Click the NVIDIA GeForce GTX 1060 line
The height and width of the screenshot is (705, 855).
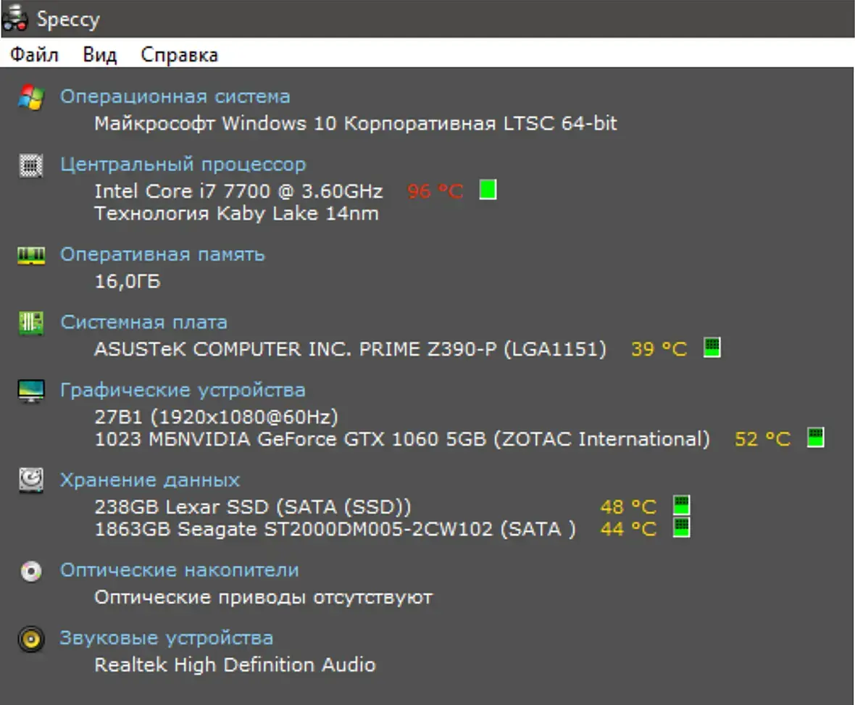click(402, 439)
